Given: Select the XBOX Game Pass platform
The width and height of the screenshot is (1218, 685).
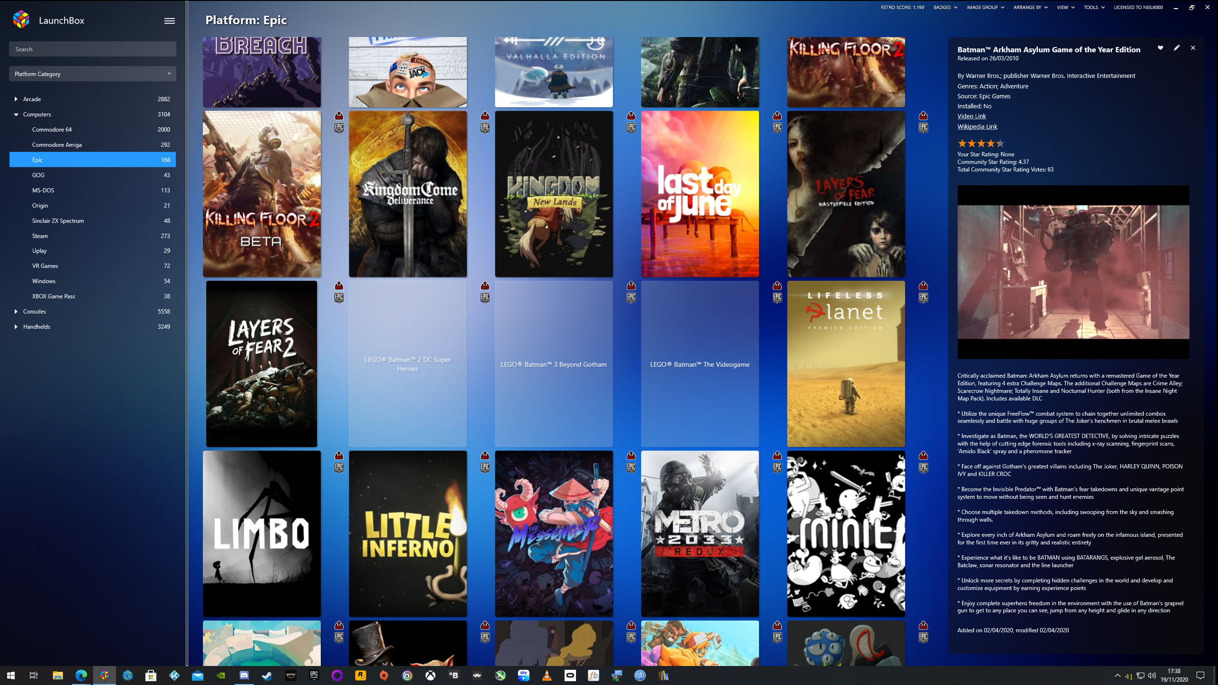Looking at the screenshot, I should pyautogui.click(x=92, y=296).
